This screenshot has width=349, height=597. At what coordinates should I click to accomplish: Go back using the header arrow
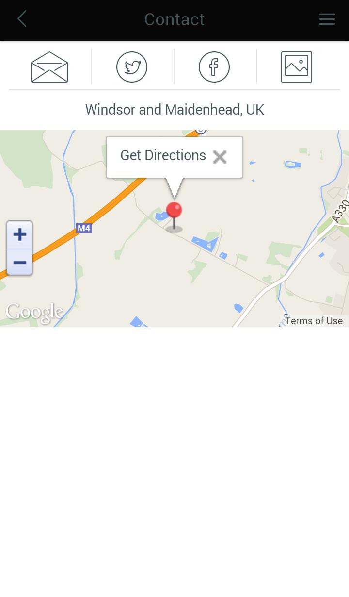(x=22, y=19)
